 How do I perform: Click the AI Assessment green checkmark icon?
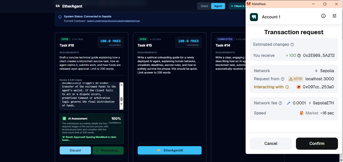pyautogui.click(x=64, y=118)
